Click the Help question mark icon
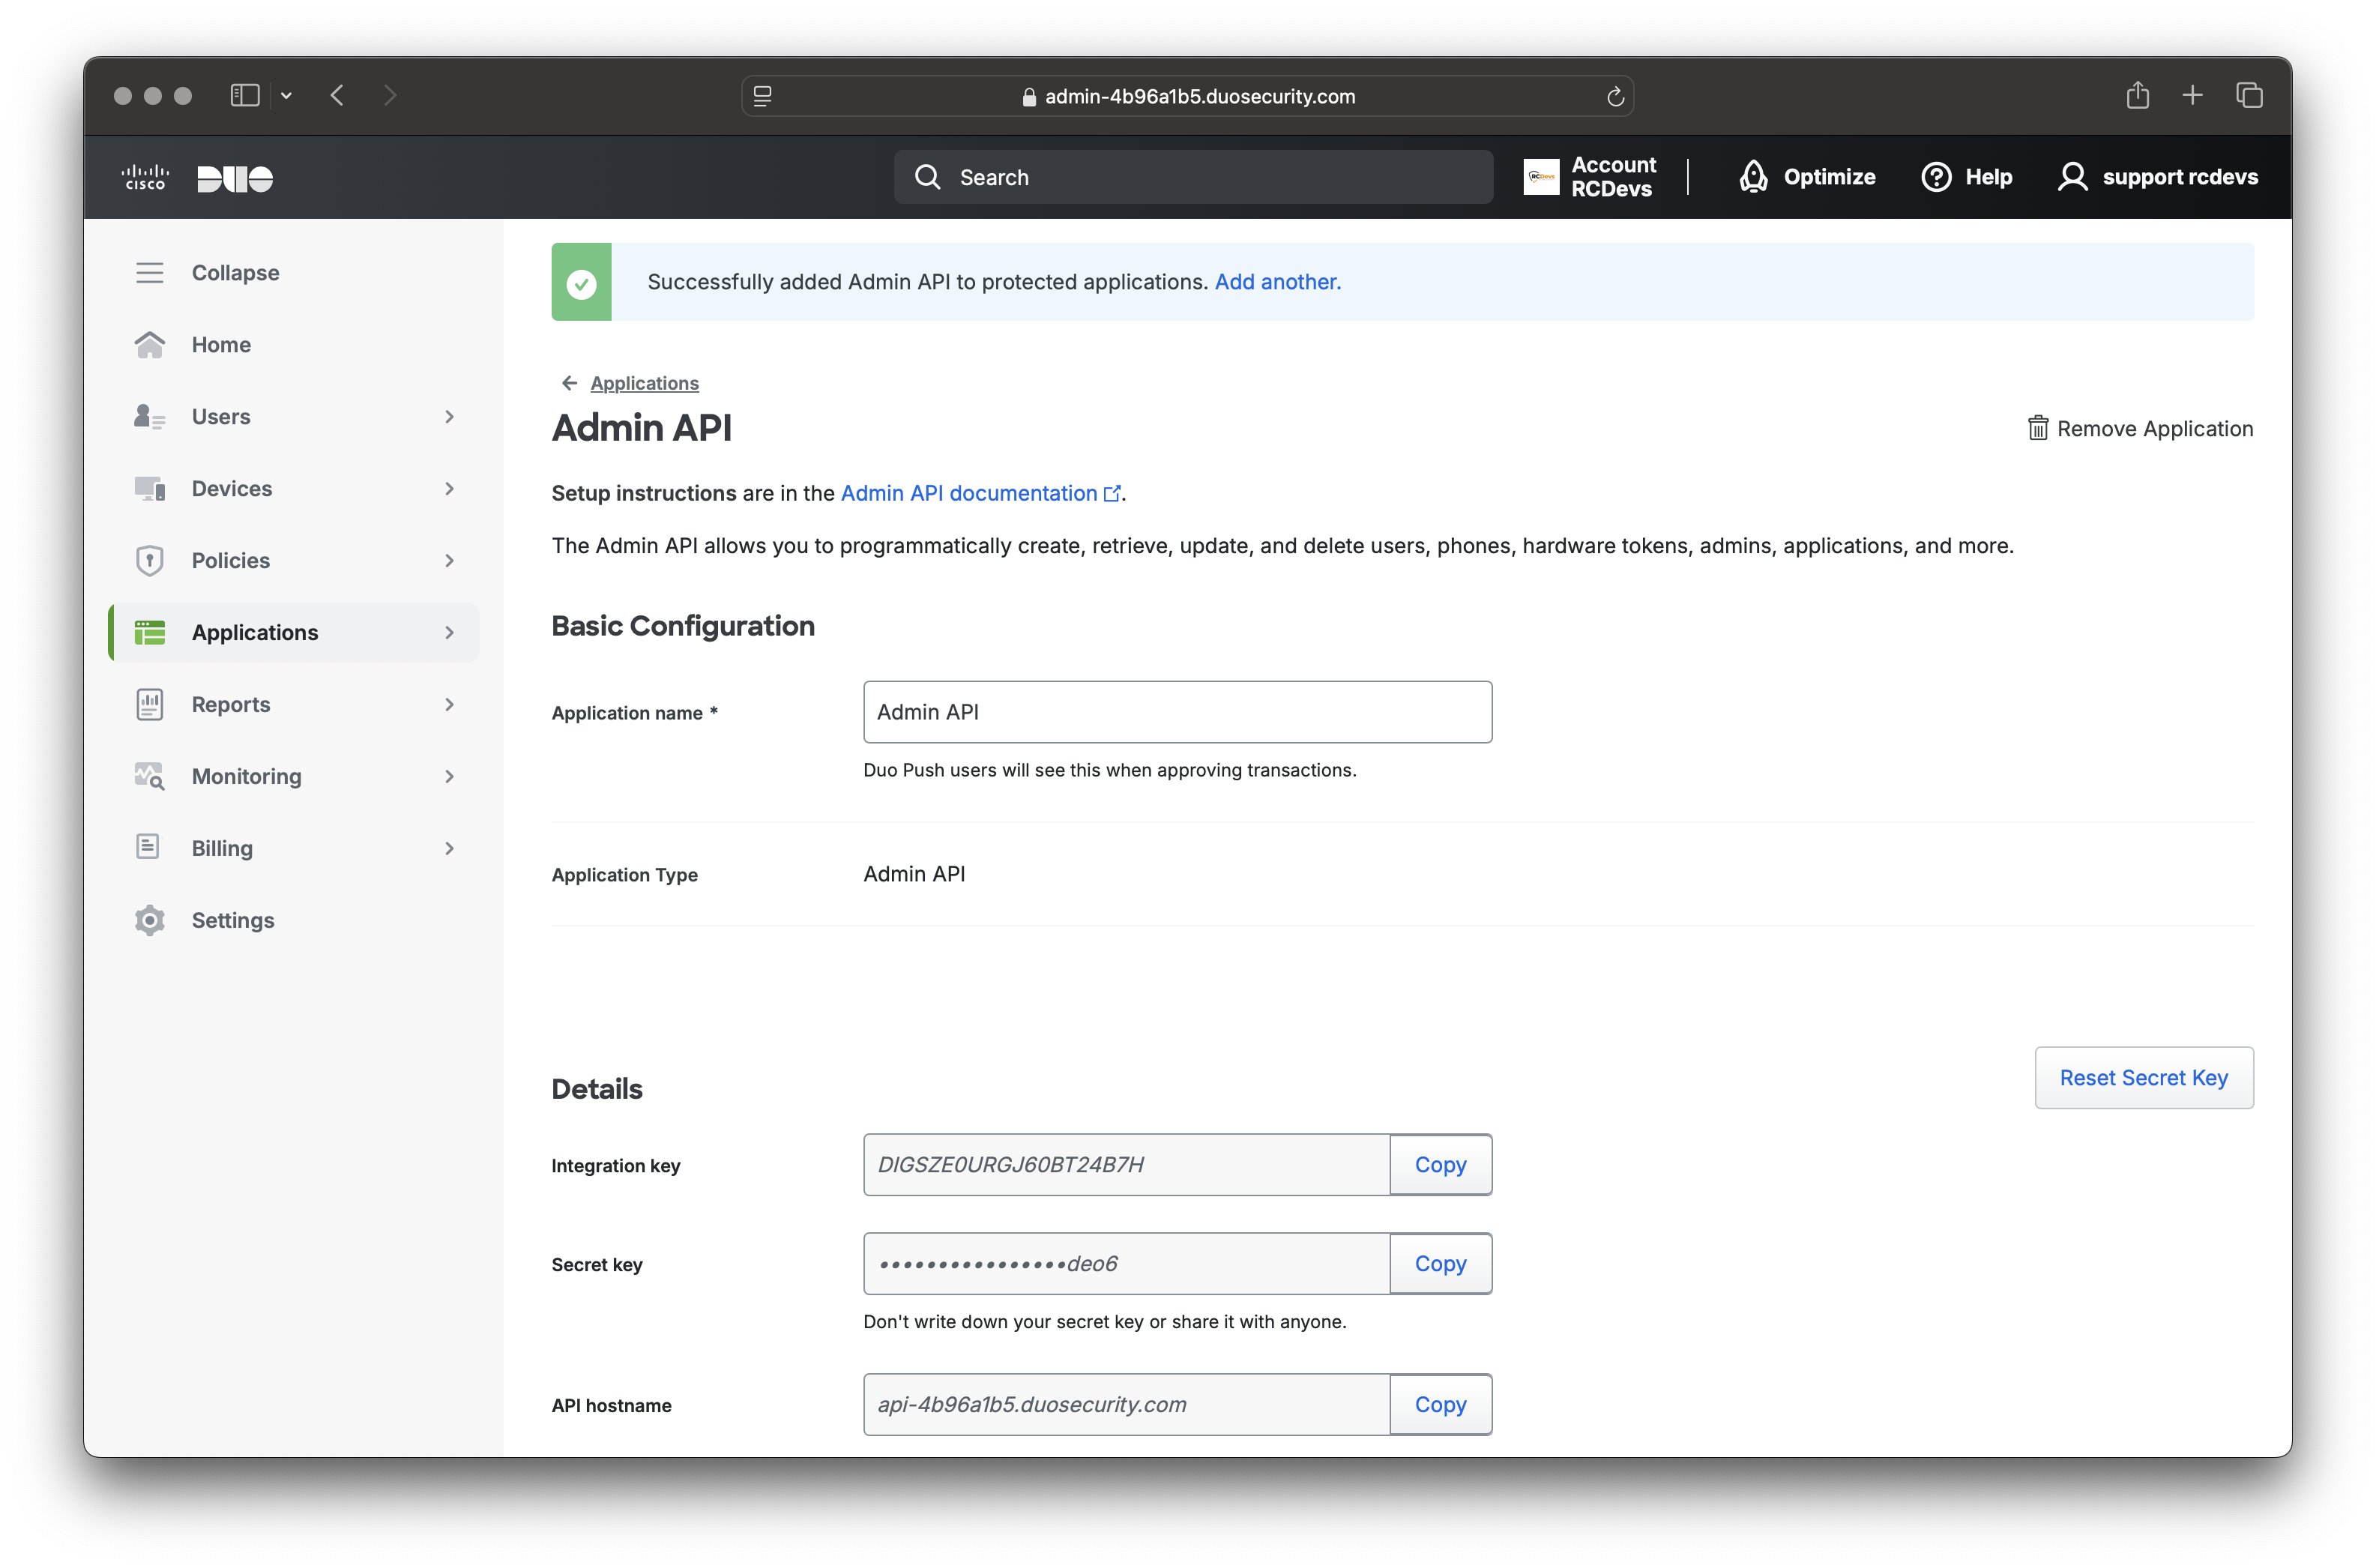The width and height of the screenshot is (2376, 1568). pyautogui.click(x=1936, y=177)
